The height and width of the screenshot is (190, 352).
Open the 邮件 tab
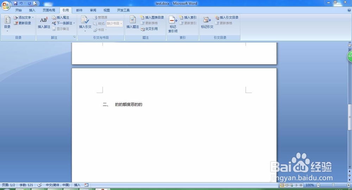pos(79,10)
